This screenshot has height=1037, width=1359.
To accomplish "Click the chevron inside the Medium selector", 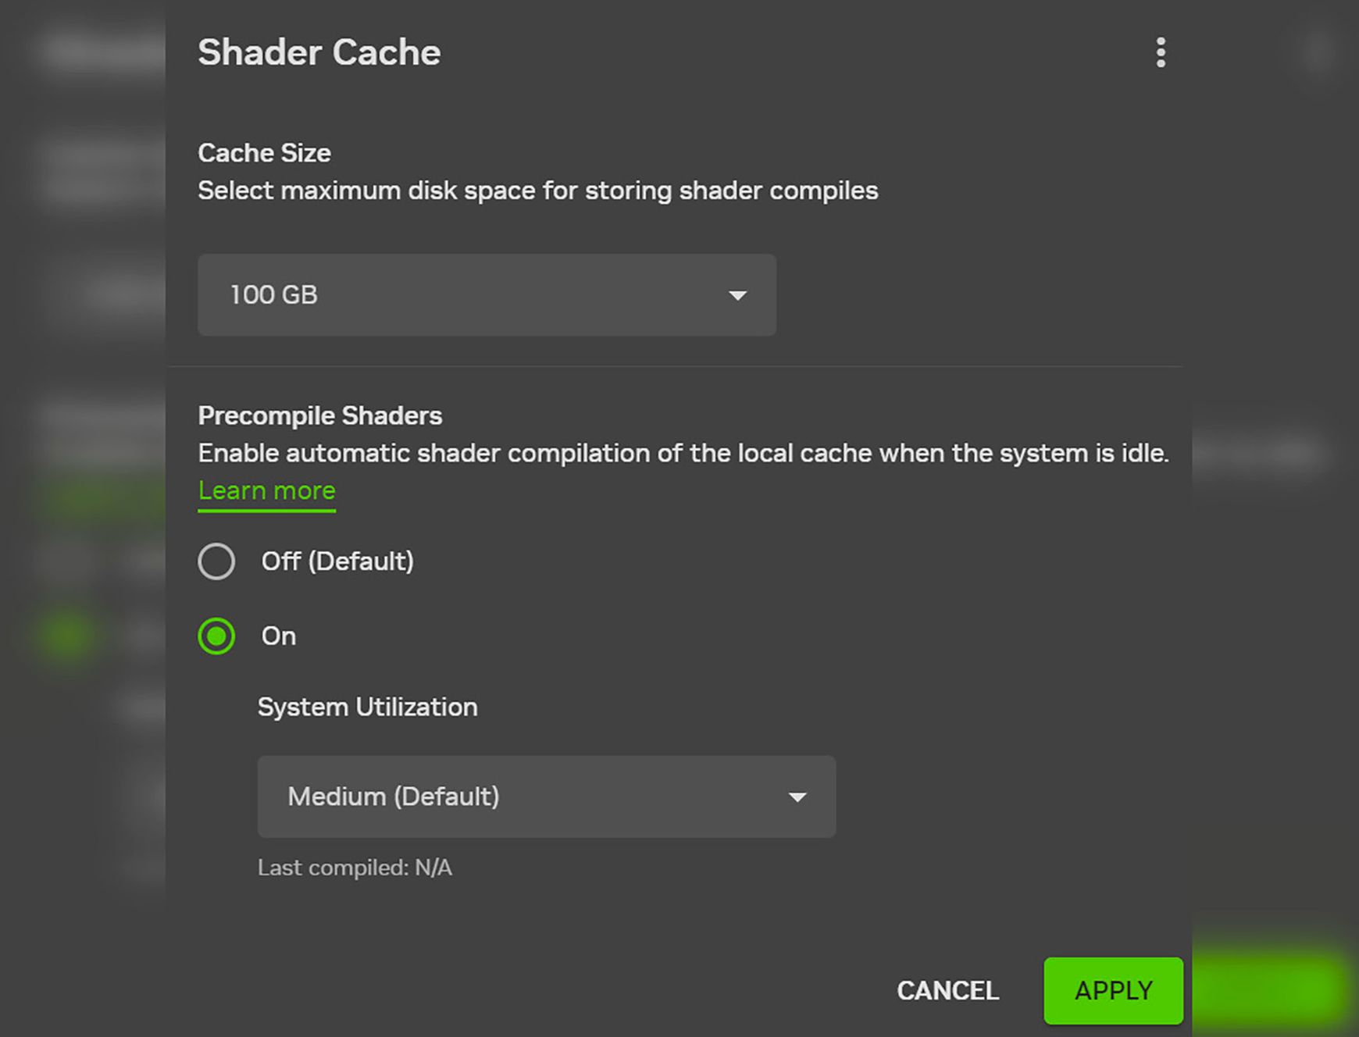I will [797, 796].
